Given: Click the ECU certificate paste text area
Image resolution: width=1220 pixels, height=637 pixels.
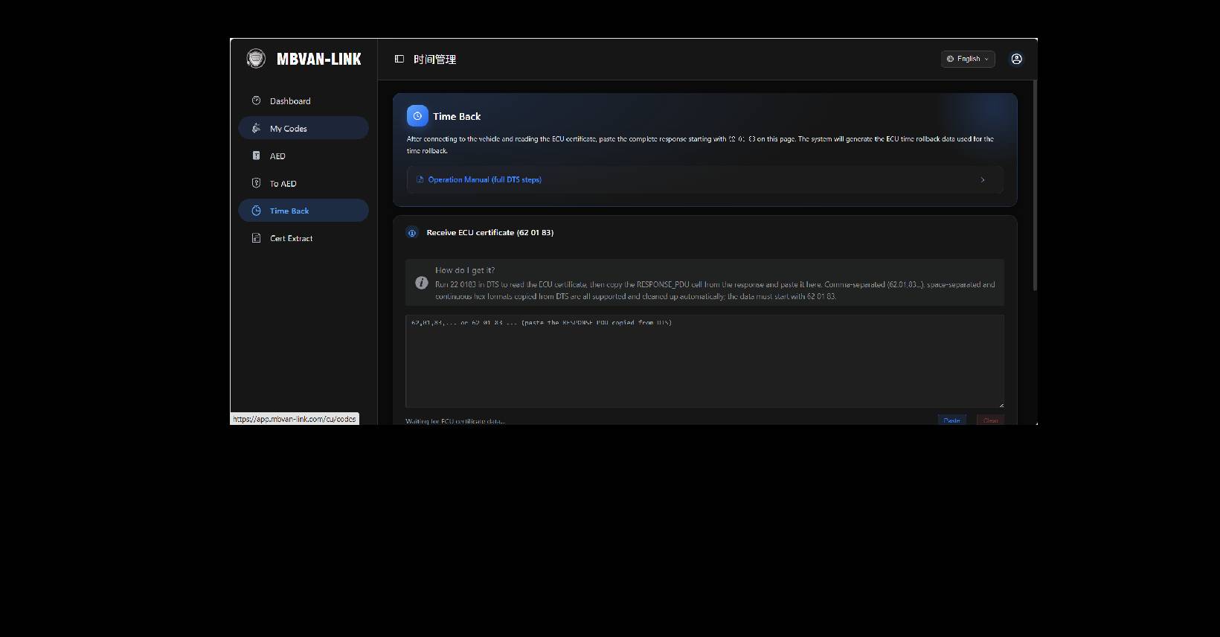Looking at the screenshot, I should point(704,361).
